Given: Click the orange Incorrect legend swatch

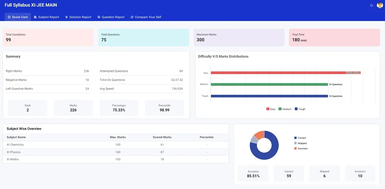Looking at the screenshot, I should click(x=295, y=149).
